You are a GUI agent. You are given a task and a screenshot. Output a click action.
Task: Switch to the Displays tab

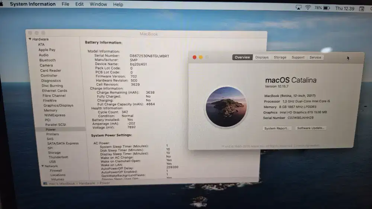point(262,57)
